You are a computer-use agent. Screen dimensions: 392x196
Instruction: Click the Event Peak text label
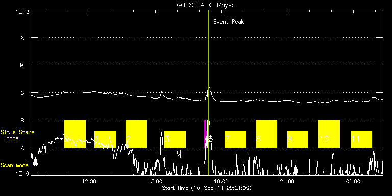tap(229, 22)
